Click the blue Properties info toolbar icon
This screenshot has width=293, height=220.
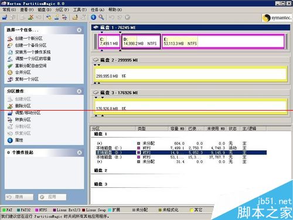coord(93,18)
